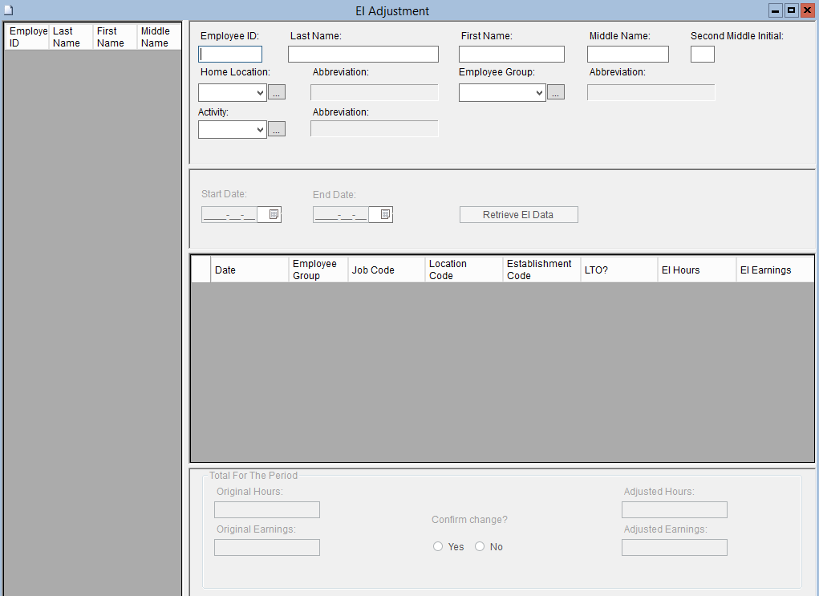Click the Home Location ellipsis browse button
Viewport: 819px width, 596px height.
coord(277,93)
